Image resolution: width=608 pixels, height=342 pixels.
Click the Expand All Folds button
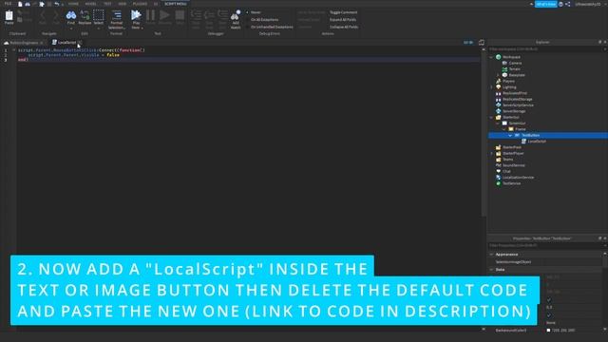pyautogui.click(x=343, y=20)
